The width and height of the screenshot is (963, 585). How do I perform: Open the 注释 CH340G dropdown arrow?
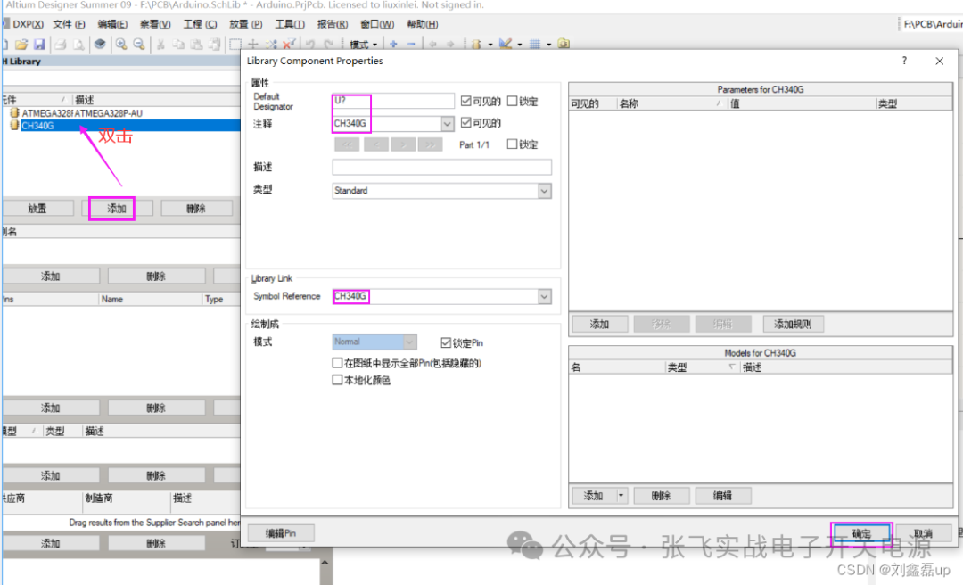click(x=448, y=124)
